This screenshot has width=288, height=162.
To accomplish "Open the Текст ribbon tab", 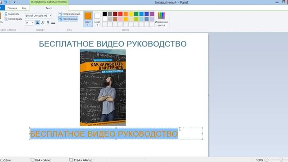I will point(49,8).
